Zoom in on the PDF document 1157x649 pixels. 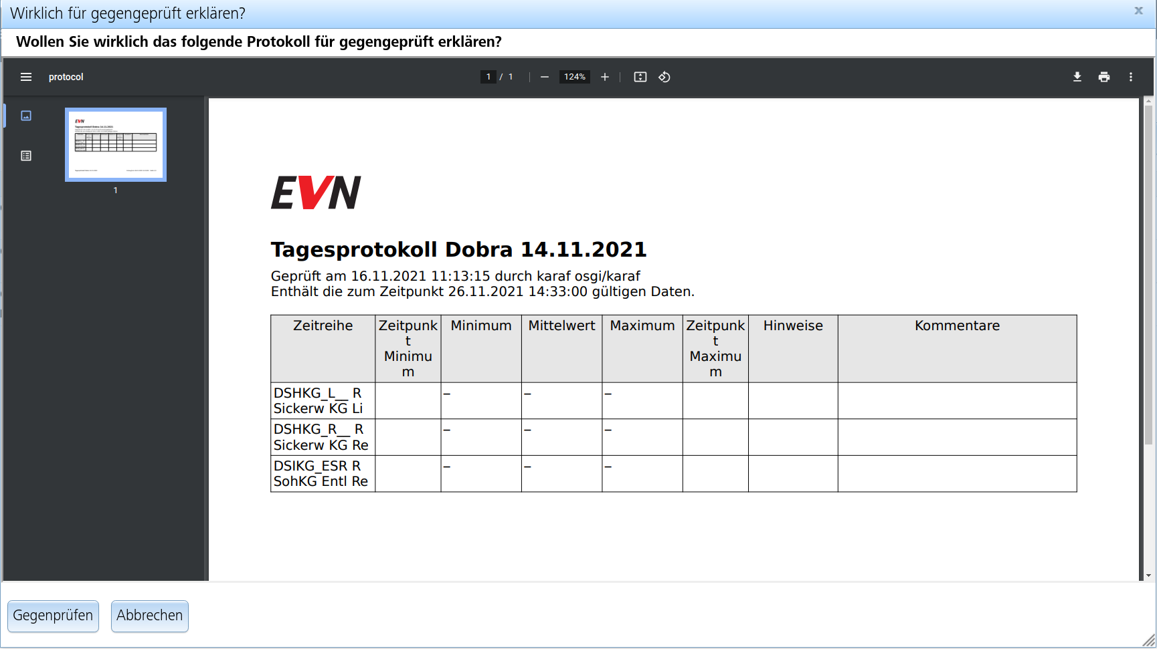point(605,77)
